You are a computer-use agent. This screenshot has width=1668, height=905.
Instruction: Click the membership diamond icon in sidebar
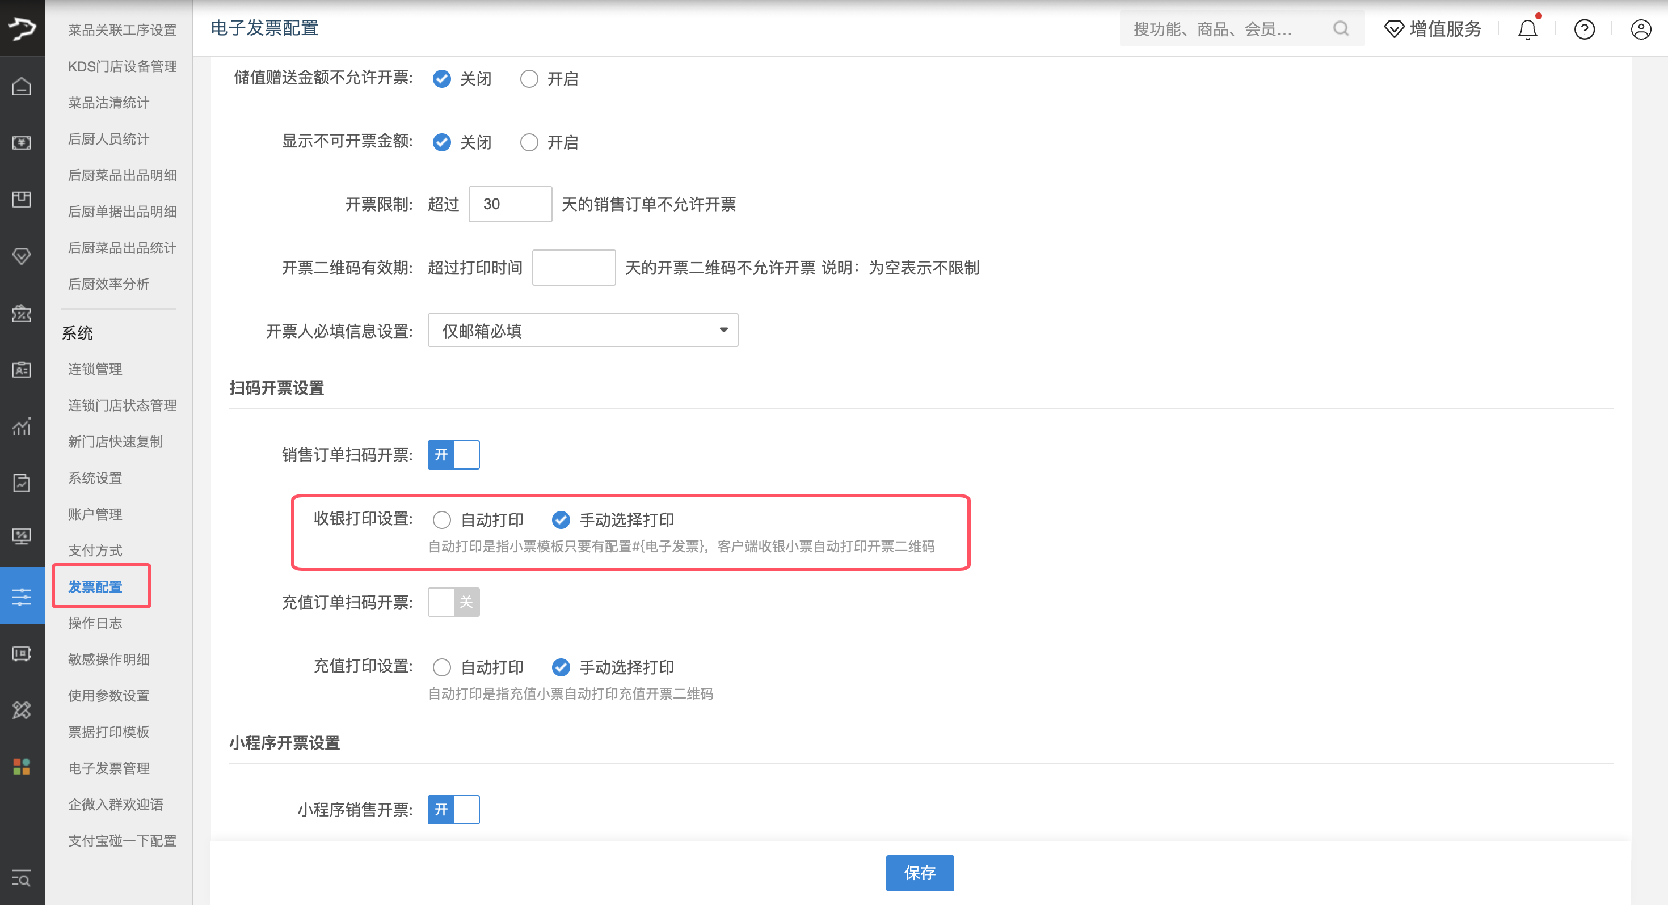(x=22, y=256)
